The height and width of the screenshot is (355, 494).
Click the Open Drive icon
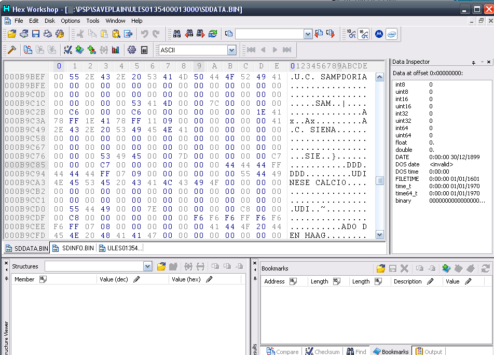pos(24,34)
